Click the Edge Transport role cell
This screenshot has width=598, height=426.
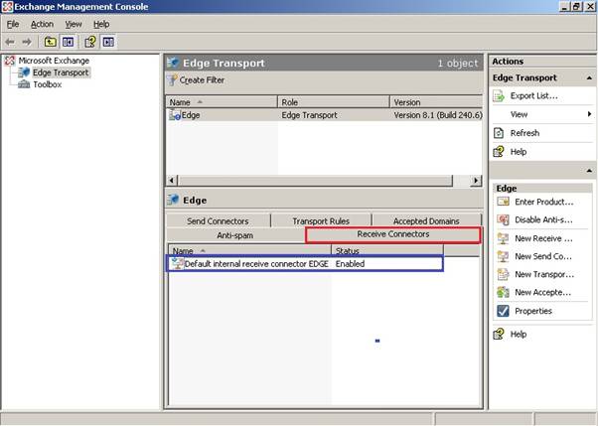click(x=309, y=115)
